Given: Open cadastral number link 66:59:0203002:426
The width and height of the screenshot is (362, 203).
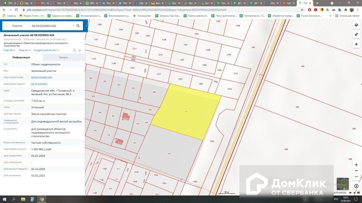Looking at the screenshot, I should (x=41, y=77).
